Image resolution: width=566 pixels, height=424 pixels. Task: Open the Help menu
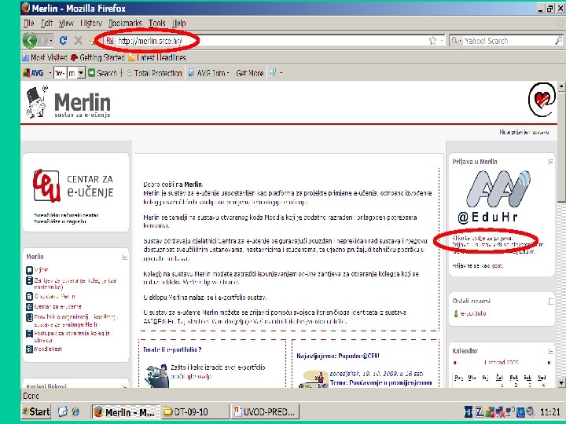point(178,23)
